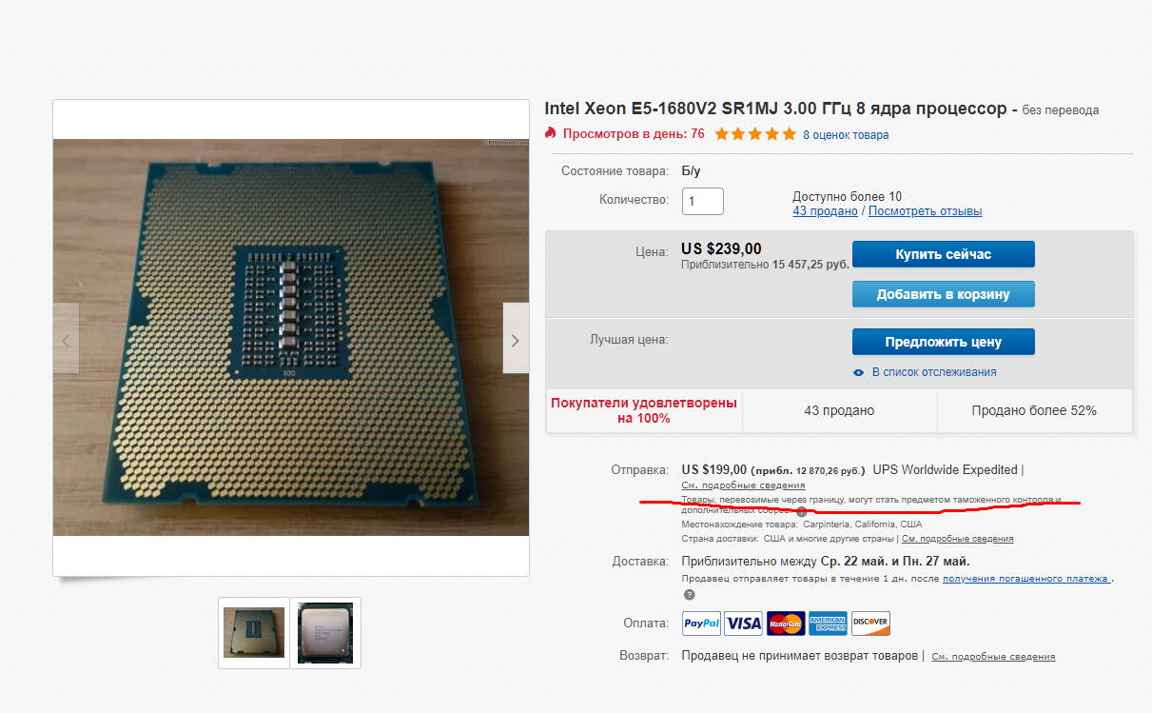This screenshot has height=713, width=1152.
Task: Click the MasterCard payment icon
Action: click(x=786, y=624)
